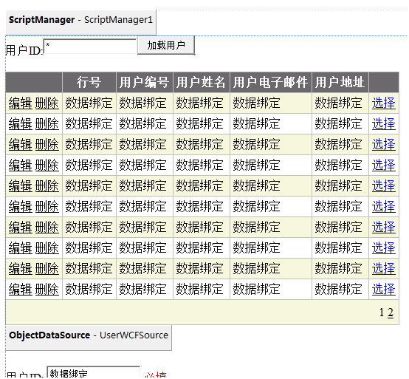Click 选择 in the second grid row
The width and height of the screenshot is (409, 379).
coord(383,123)
